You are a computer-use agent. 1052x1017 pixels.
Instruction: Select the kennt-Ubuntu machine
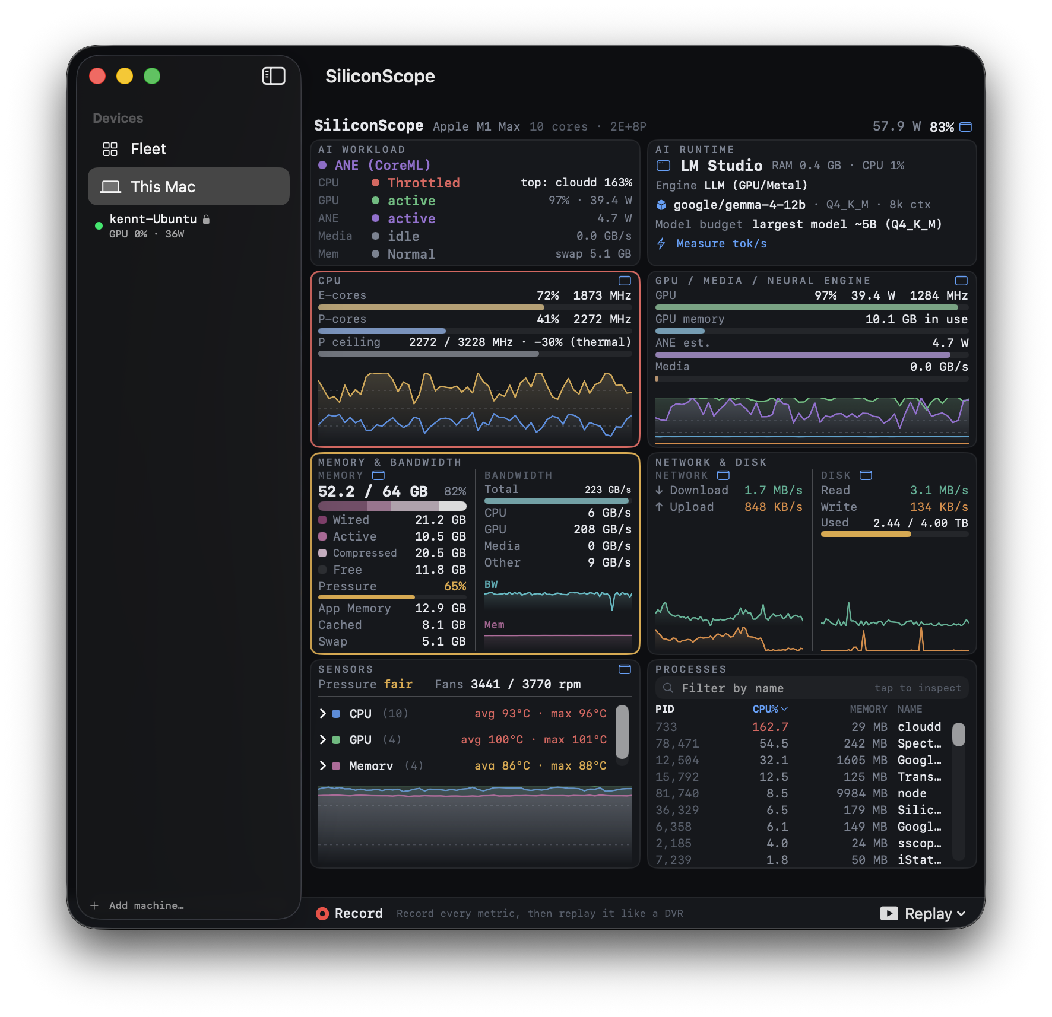188,225
